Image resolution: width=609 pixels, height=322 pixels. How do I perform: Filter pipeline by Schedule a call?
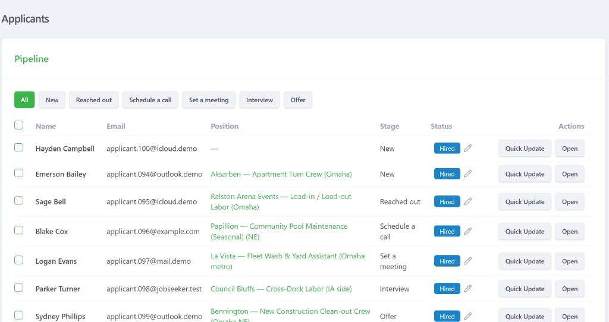[x=150, y=100]
